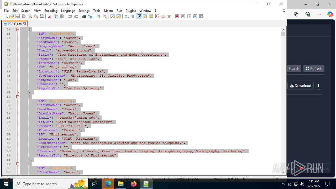Collapse the JSON object at line 50
Screen dimensions: 336x189
coord(18,97)
